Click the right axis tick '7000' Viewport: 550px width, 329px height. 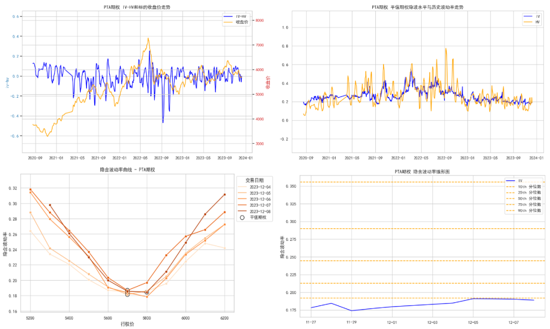point(260,45)
